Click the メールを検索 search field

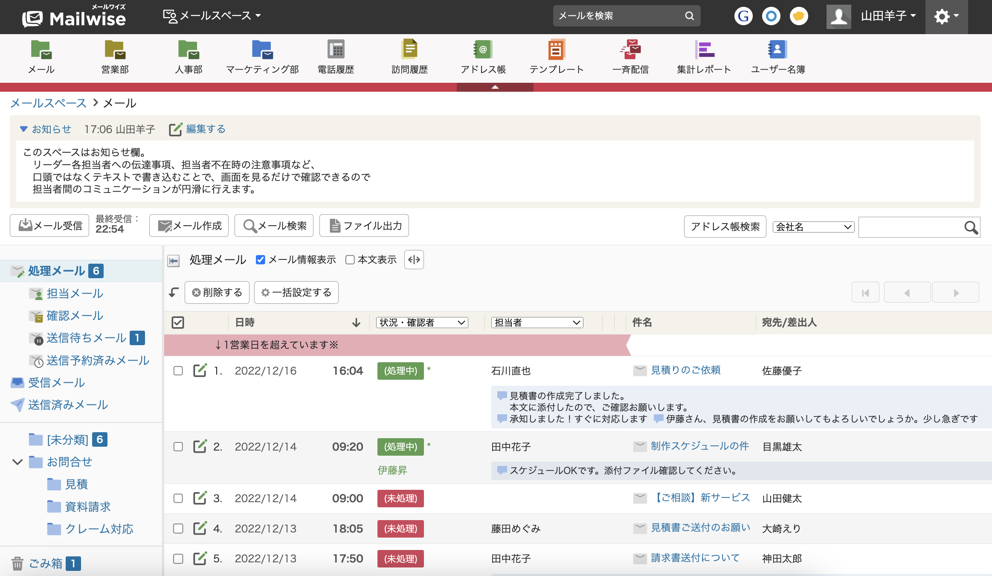click(619, 16)
